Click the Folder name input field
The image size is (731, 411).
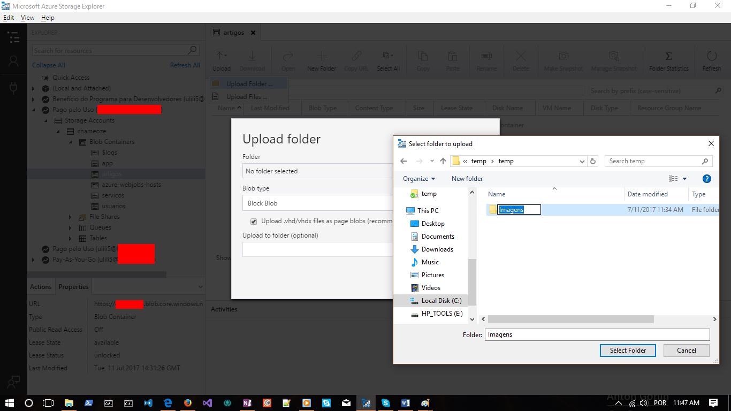coord(597,334)
